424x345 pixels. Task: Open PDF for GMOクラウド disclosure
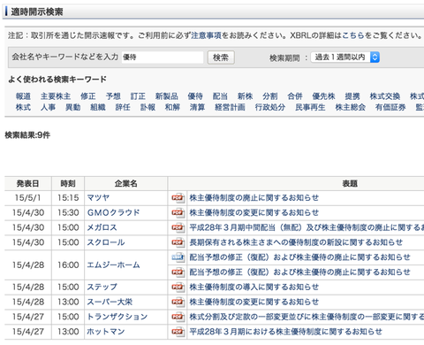[178, 212]
